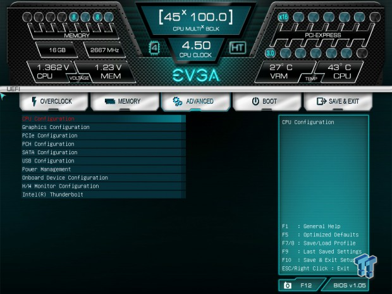
Task: Click the F12 screenshot camera button
Action: coord(301,285)
